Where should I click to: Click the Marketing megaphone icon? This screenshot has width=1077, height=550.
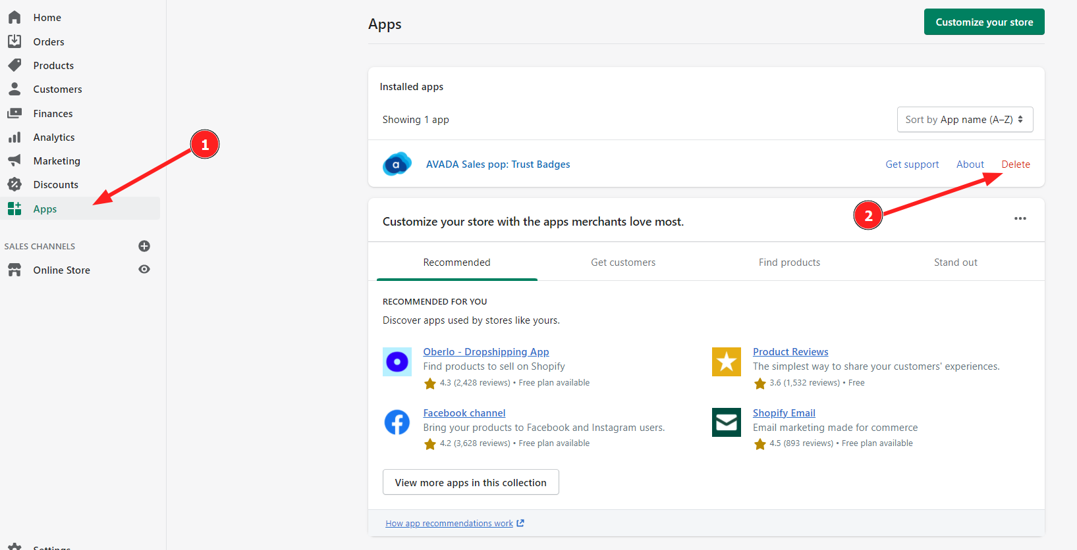pyautogui.click(x=14, y=161)
